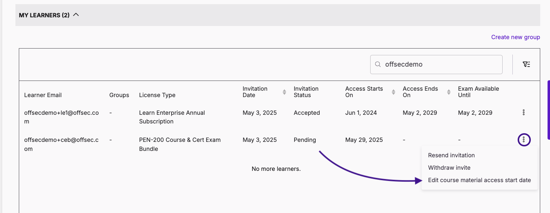Image resolution: width=550 pixels, height=213 pixels.
Task: Click the search magnifier icon
Action: (378, 64)
